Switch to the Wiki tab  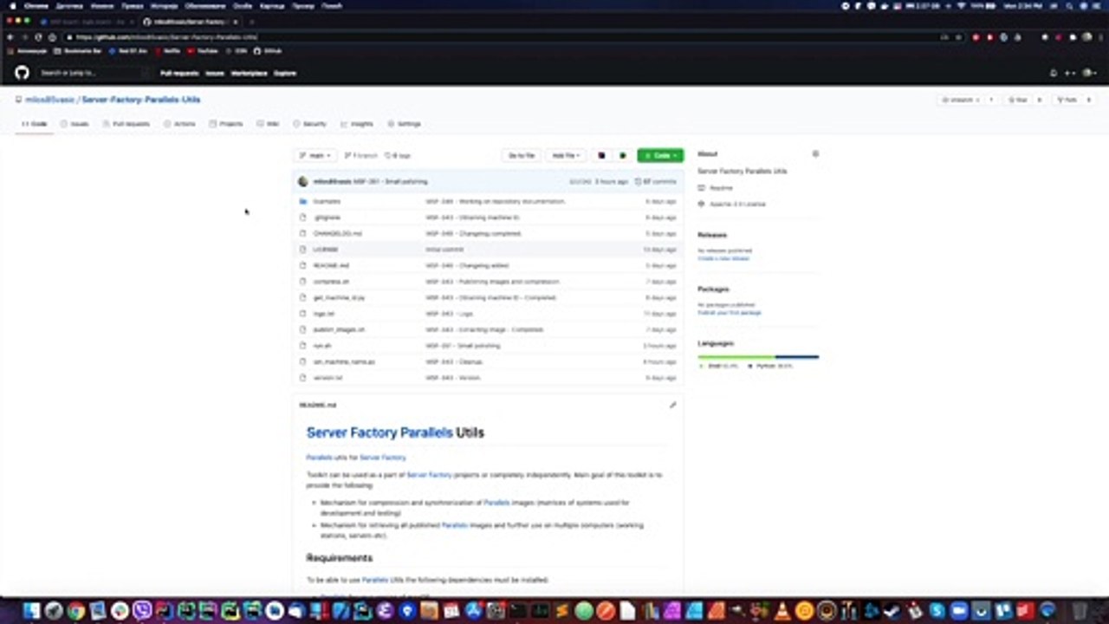tap(268, 124)
